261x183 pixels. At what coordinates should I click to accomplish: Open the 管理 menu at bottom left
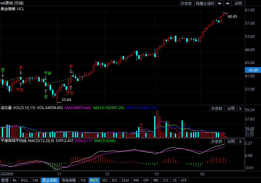pos(5,180)
